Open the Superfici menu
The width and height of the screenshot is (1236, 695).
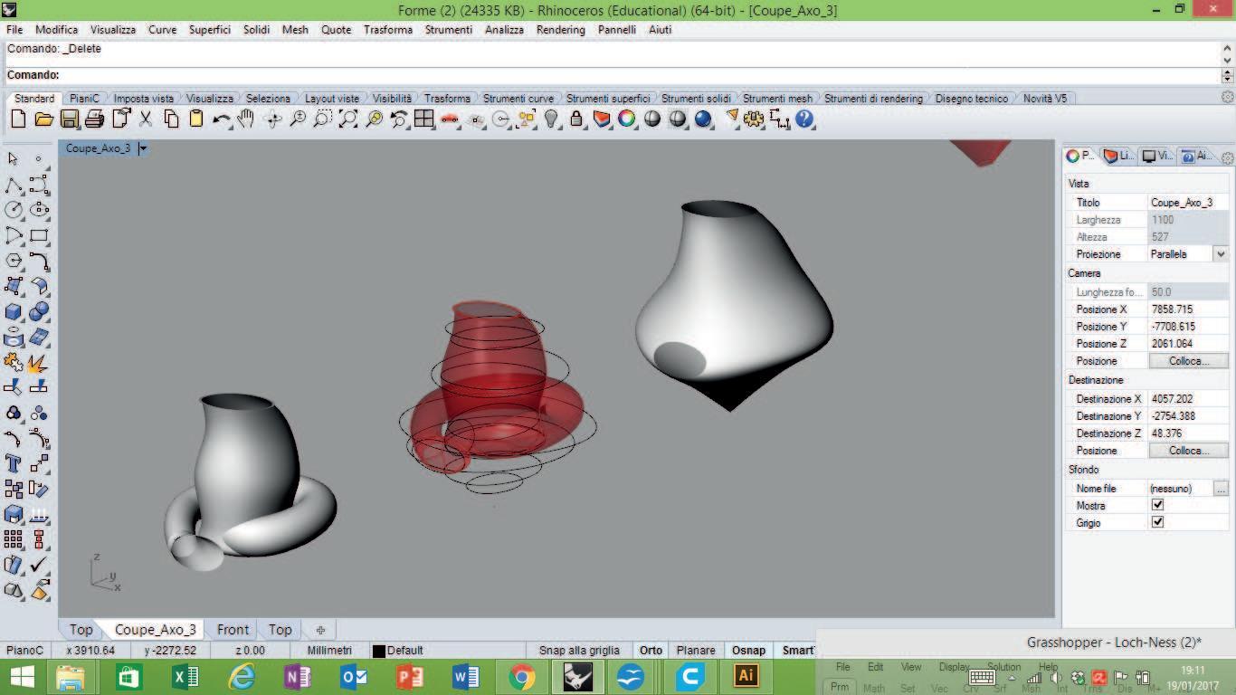coord(209,30)
